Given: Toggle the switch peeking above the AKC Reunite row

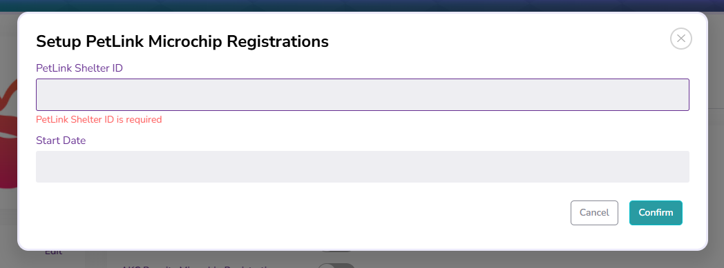Looking at the screenshot, I should pos(336,251).
